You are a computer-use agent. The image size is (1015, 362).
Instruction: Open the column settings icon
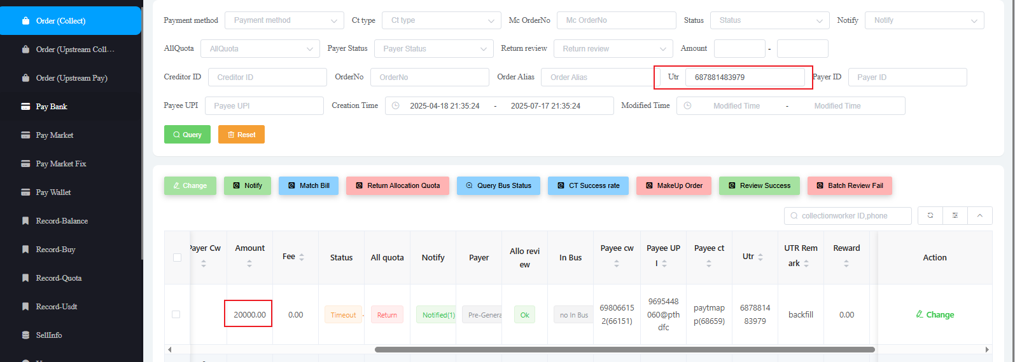(955, 216)
